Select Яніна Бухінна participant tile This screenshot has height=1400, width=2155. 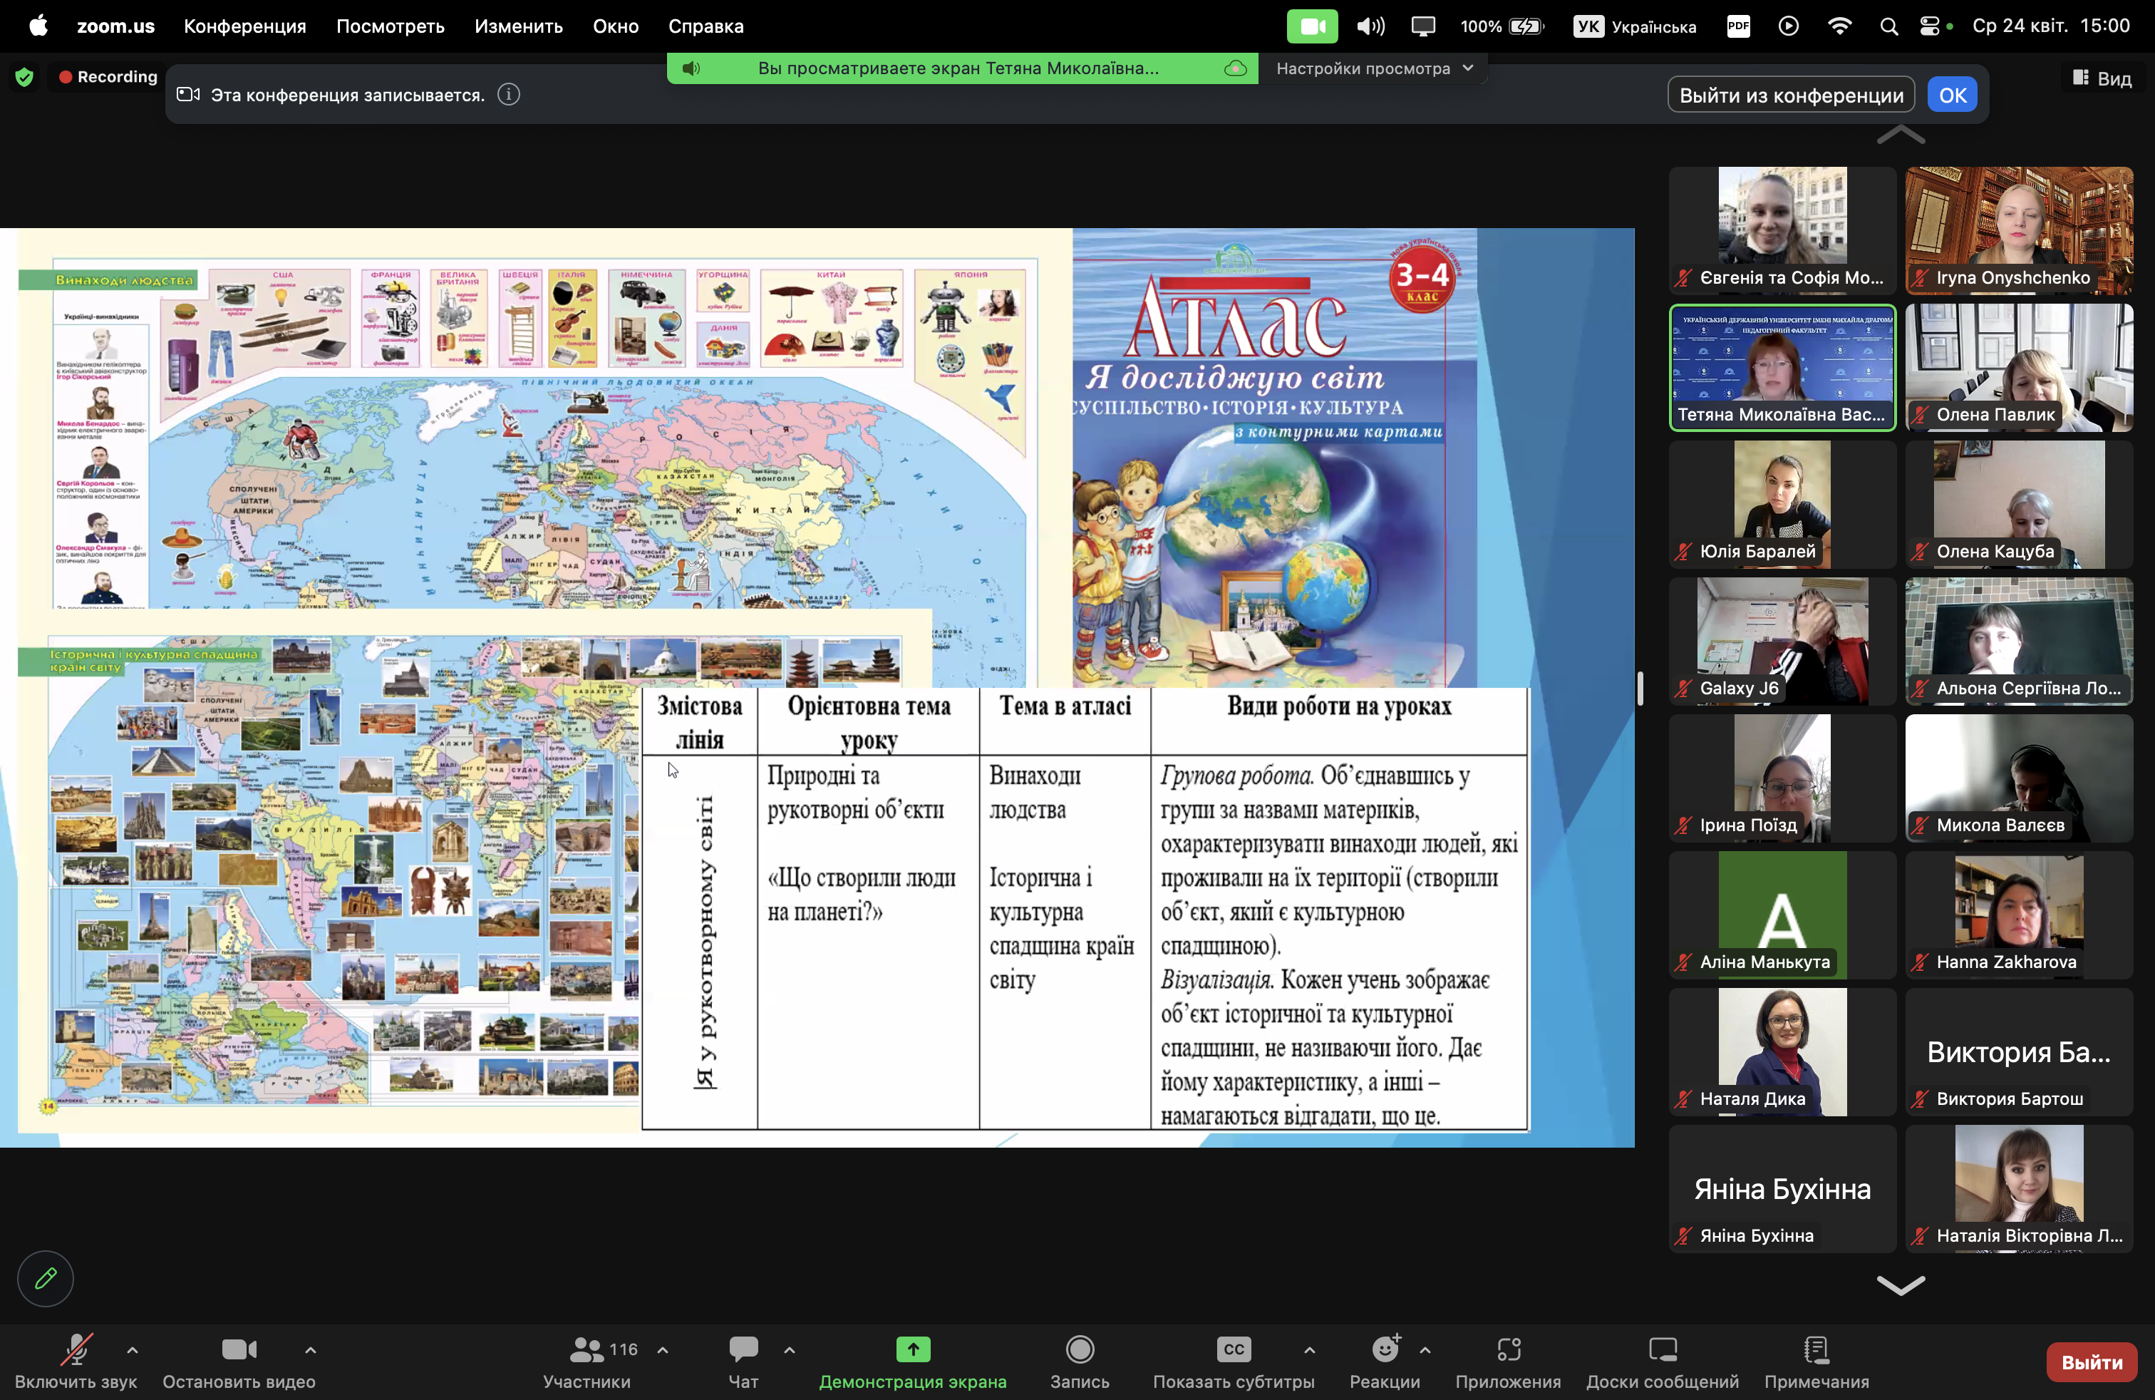(x=1782, y=1189)
